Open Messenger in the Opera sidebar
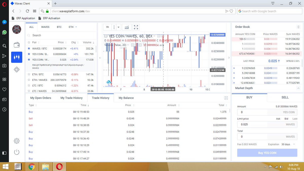304x171 pixels. click(4, 22)
